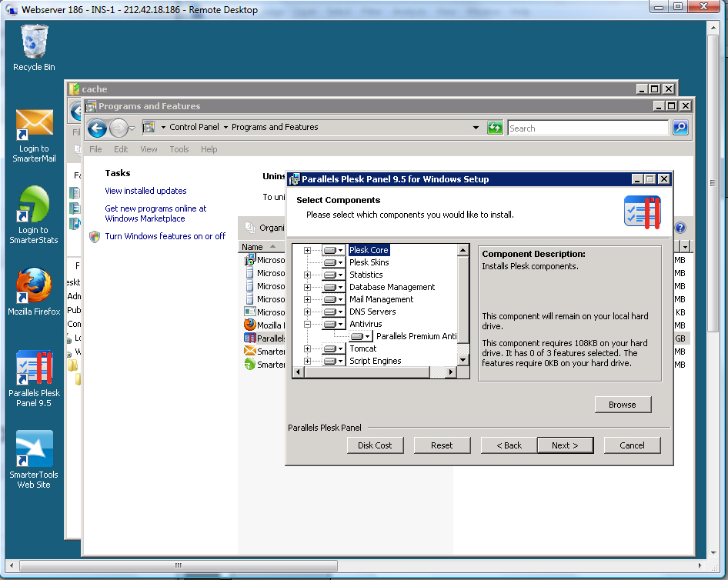728x580 pixels.
Task: Click the Disk Cost button
Action: (x=375, y=445)
